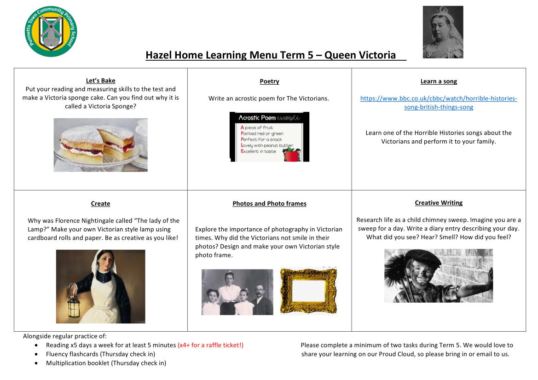Click the 'Photos and Photo frames' heading
The width and height of the screenshot is (538, 380).
(269, 203)
